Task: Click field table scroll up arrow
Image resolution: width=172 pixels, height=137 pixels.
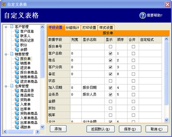Action: point(166,39)
